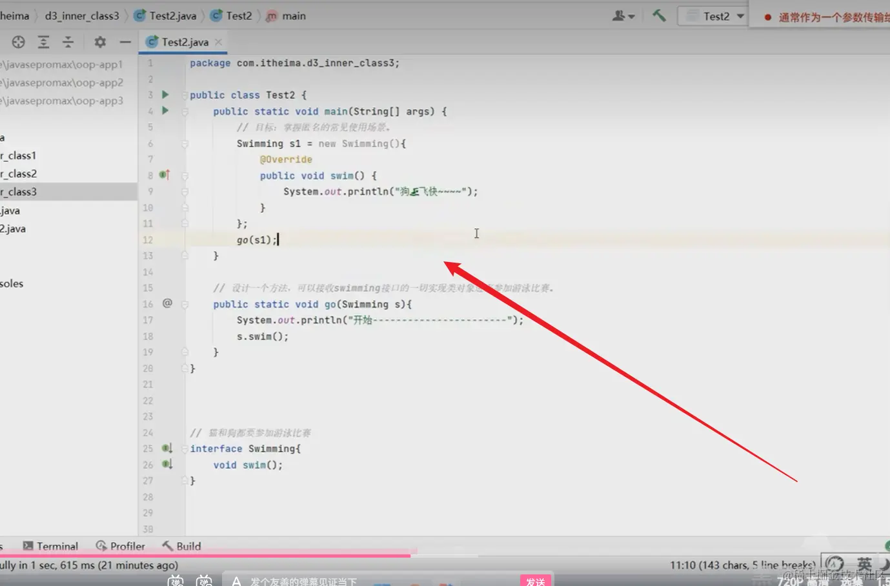Click the build hammer icon in toolbar
This screenshot has width=890, height=586.
click(659, 15)
